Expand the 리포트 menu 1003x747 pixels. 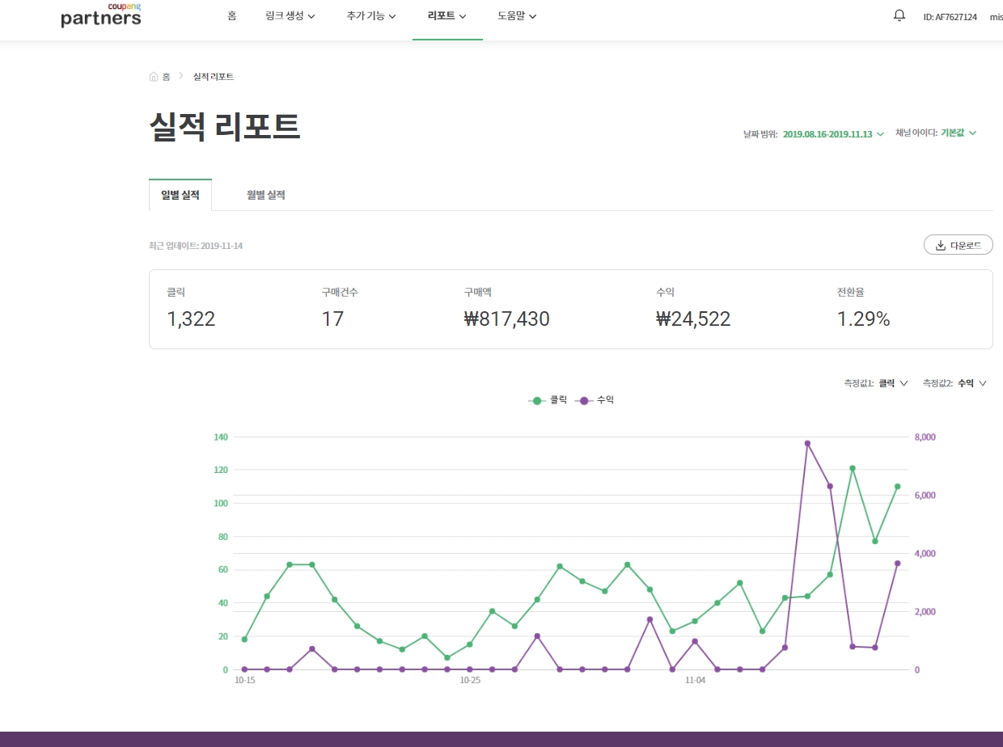tap(447, 15)
